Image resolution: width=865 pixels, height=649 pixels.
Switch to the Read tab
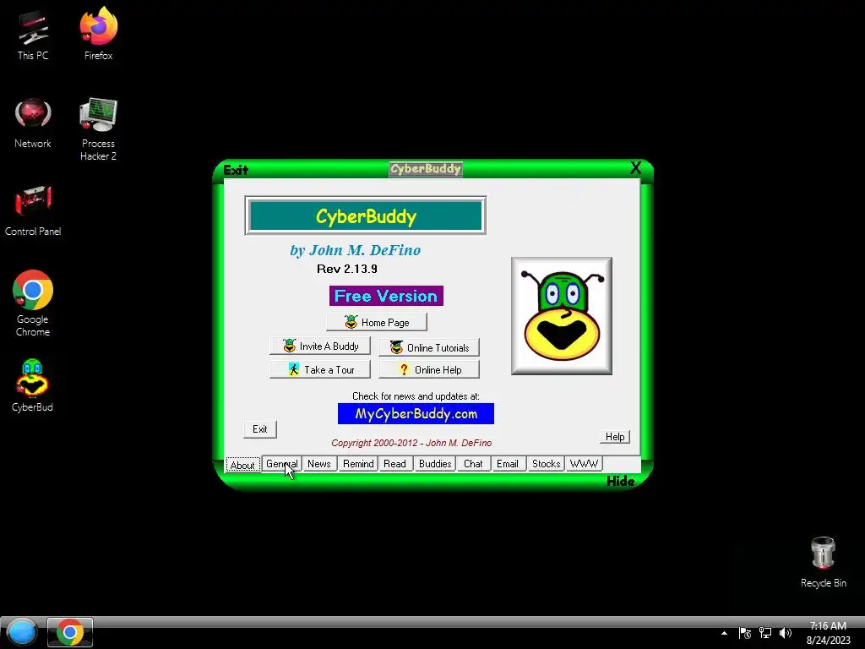395,464
